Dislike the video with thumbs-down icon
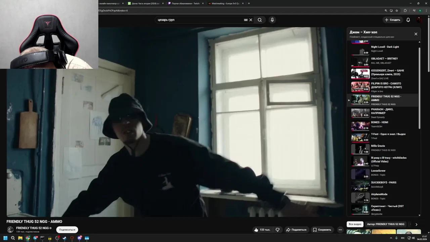 pyautogui.click(x=277, y=230)
